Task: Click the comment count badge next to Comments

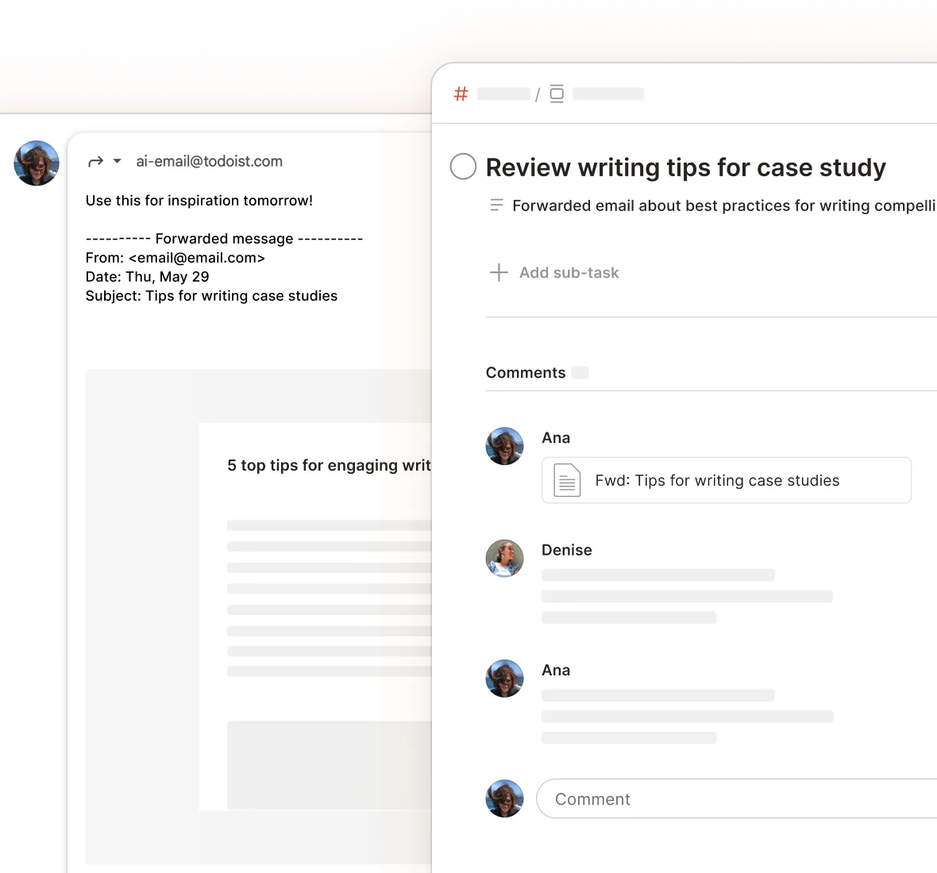Action: tap(580, 372)
